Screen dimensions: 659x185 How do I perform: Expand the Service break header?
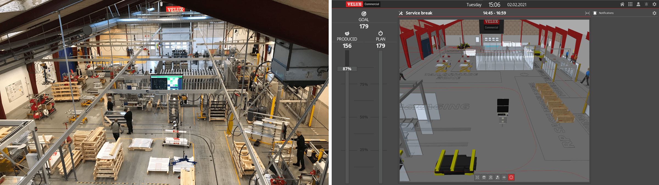click(x=419, y=13)
